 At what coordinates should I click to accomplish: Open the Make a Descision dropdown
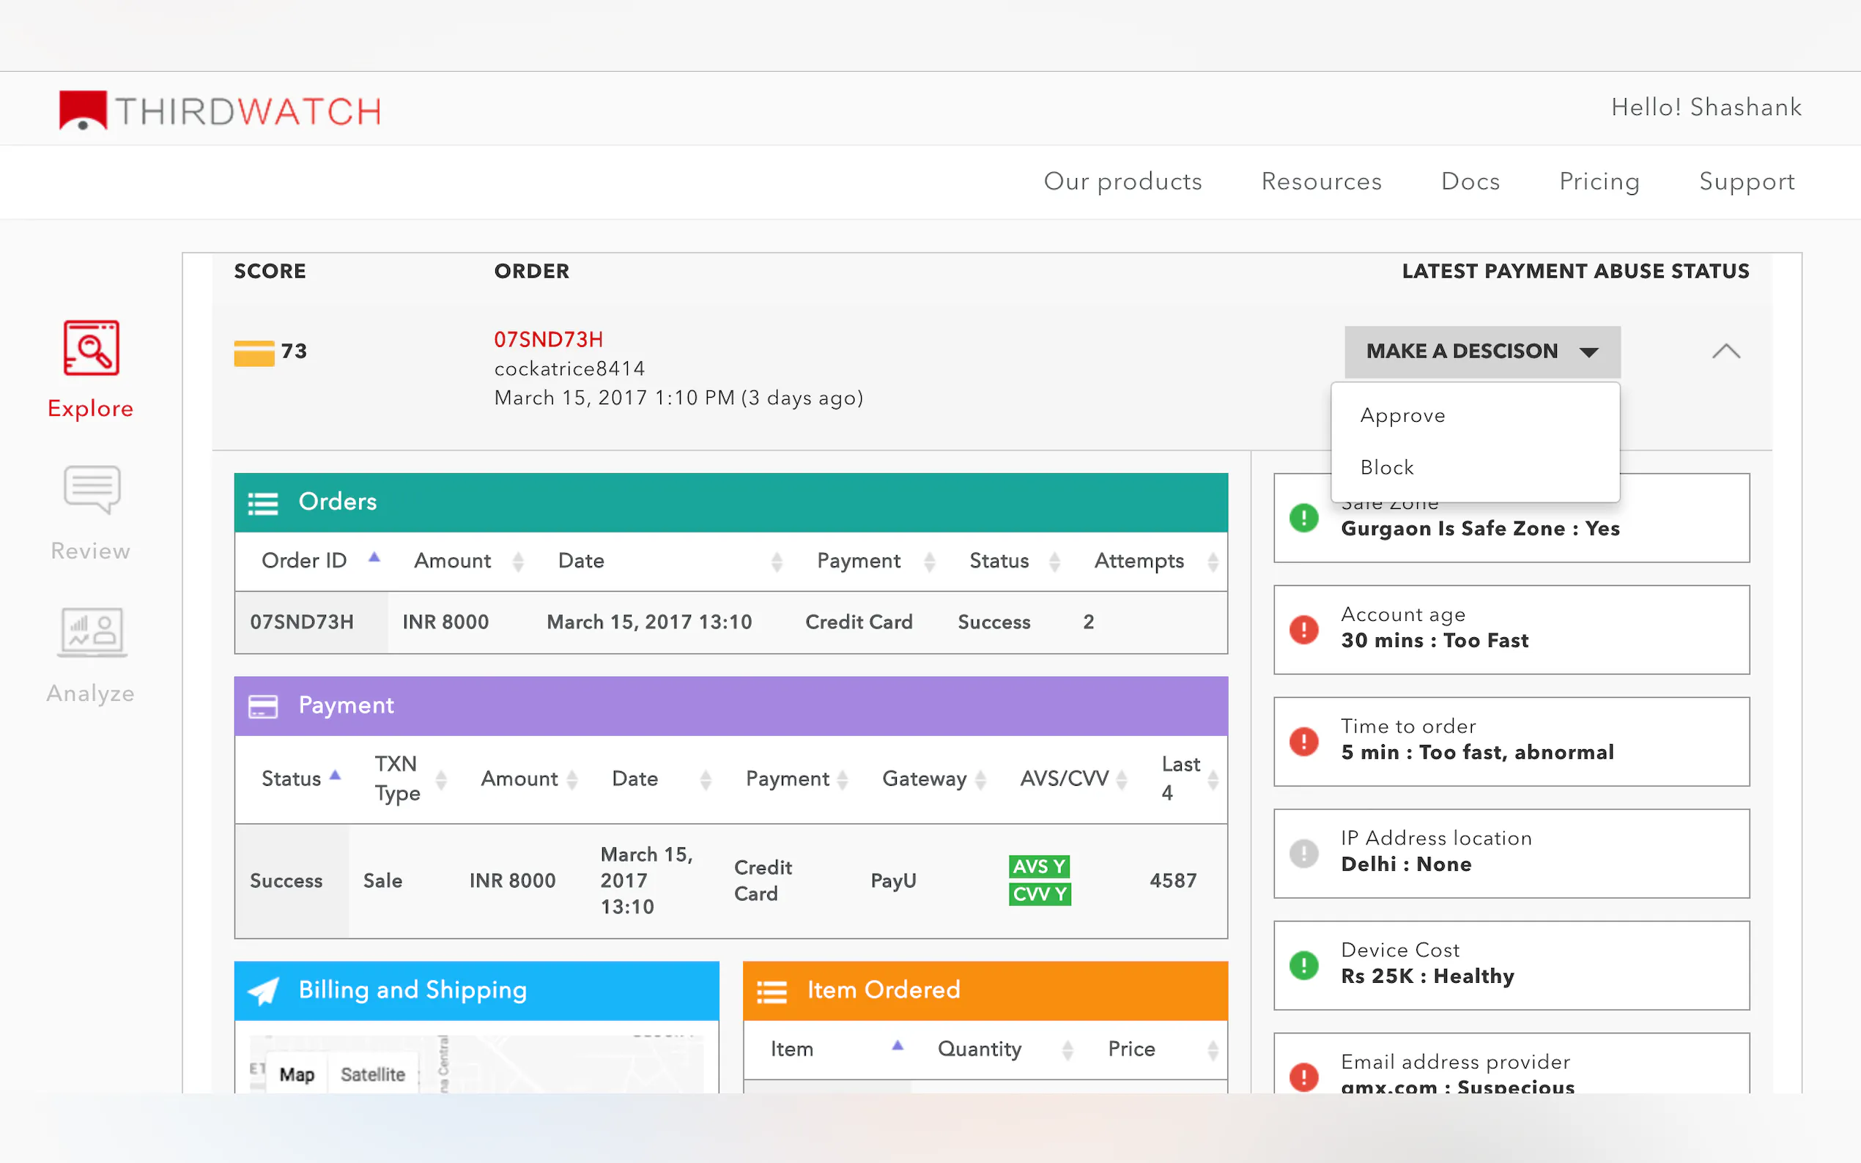coord(1481,352)
